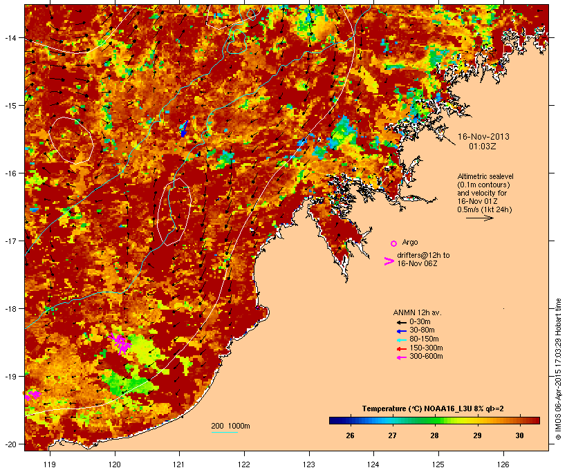Click the blue 30-80m legend arrow

(401, 331)
